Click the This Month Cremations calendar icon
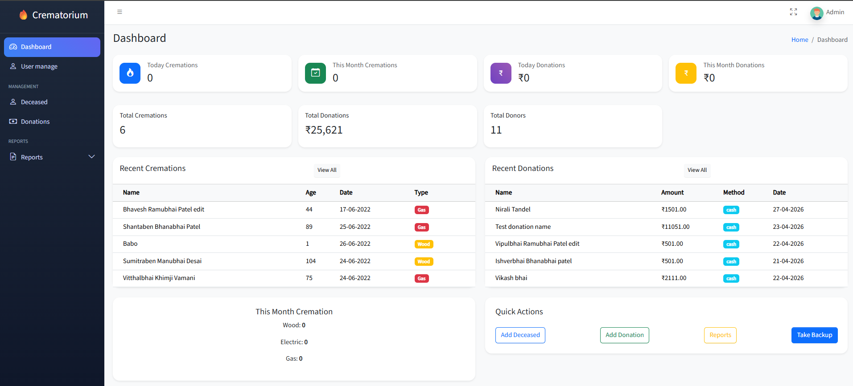The image size is (853, 386). click(x=315, y=73)
